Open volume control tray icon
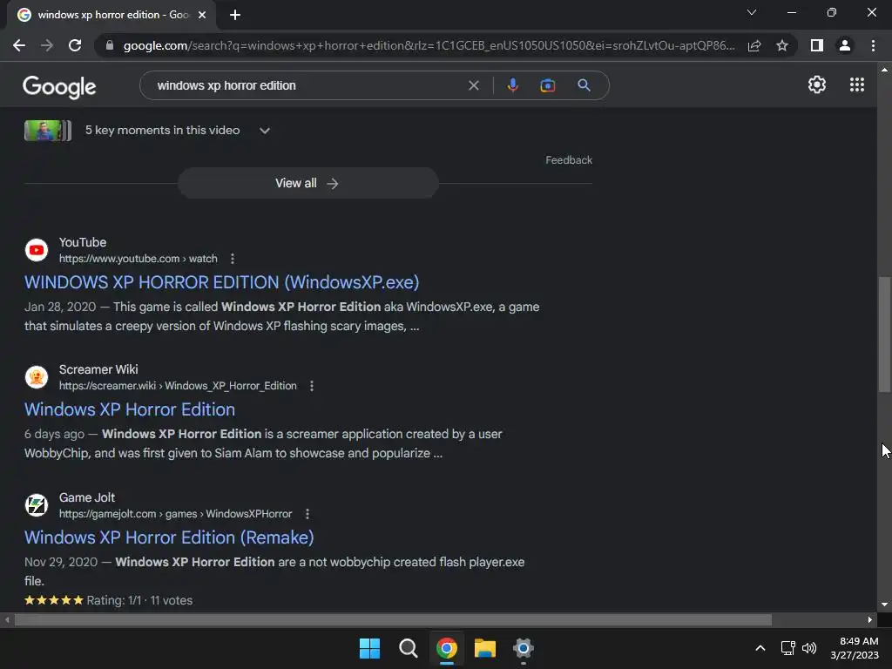This screenshot has width=892, height=669. pyautogui.click(x=809, y=648)
